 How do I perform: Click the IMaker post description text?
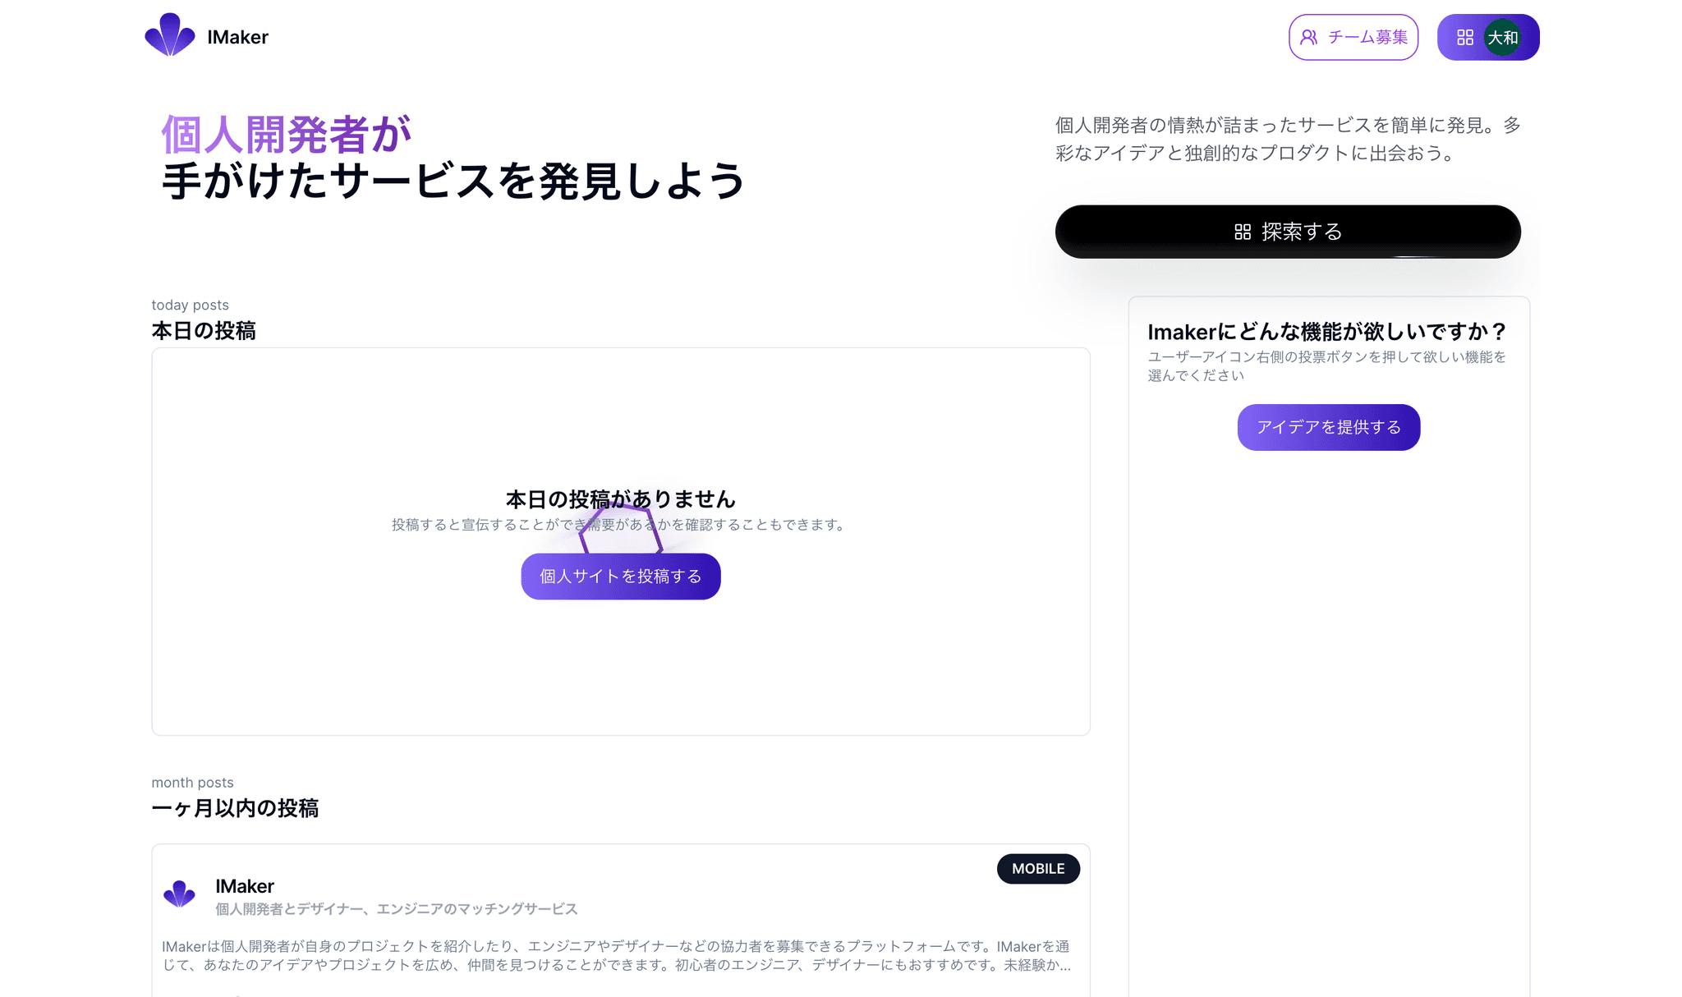[x=616, y=955]
